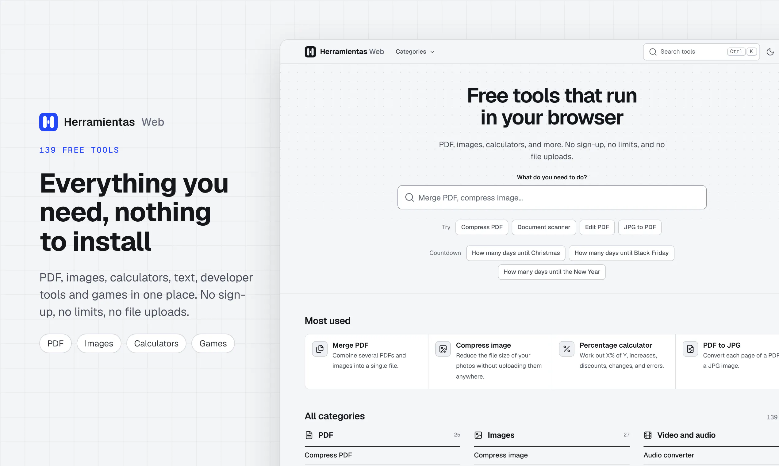The width and height of the screenshot is (779, 466).
Task: Open the PDF to JPG tool card
Action: click(x=727, y=361)
